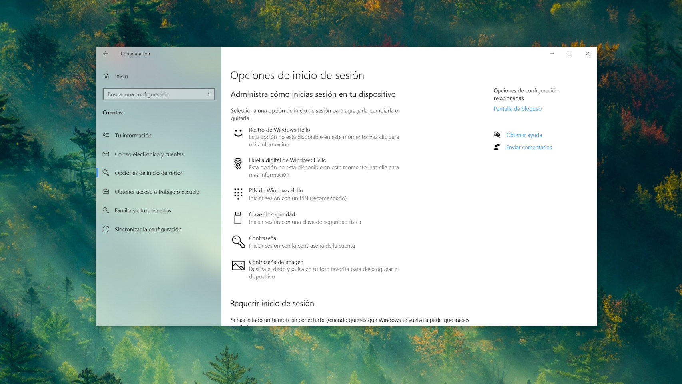
Task: Click the Tu información person icon
Action: tap(106, 135)
